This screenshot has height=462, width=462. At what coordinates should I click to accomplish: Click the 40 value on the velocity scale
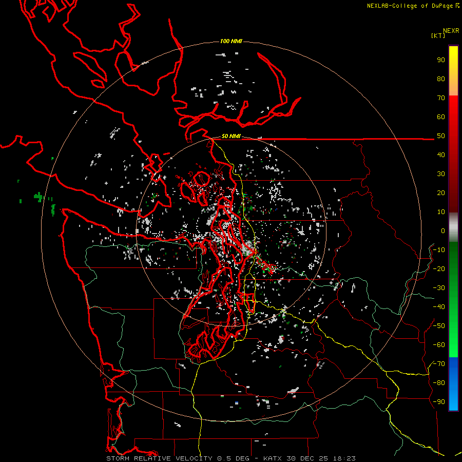click(x=441, y=155)
